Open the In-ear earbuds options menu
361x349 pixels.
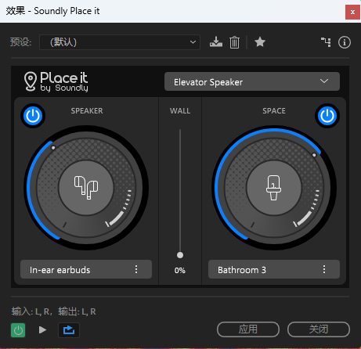pyautogui.click(x=136, y=269)
